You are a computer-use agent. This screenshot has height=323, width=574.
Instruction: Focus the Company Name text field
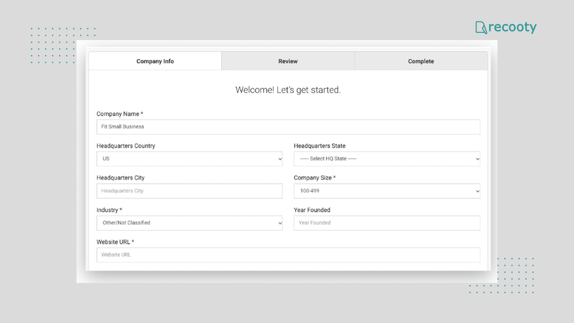pyautogui.click(x=288, y=127)
